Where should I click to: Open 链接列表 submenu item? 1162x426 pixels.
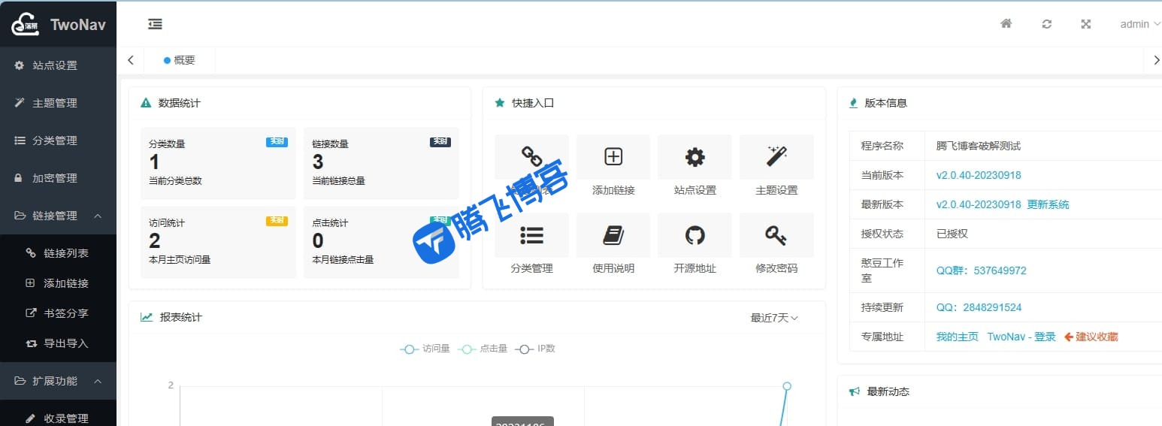pyautogui.click(x=58, y=253)
